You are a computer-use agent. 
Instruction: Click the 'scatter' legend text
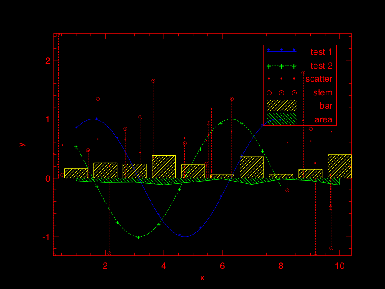[x=319, y=79]
